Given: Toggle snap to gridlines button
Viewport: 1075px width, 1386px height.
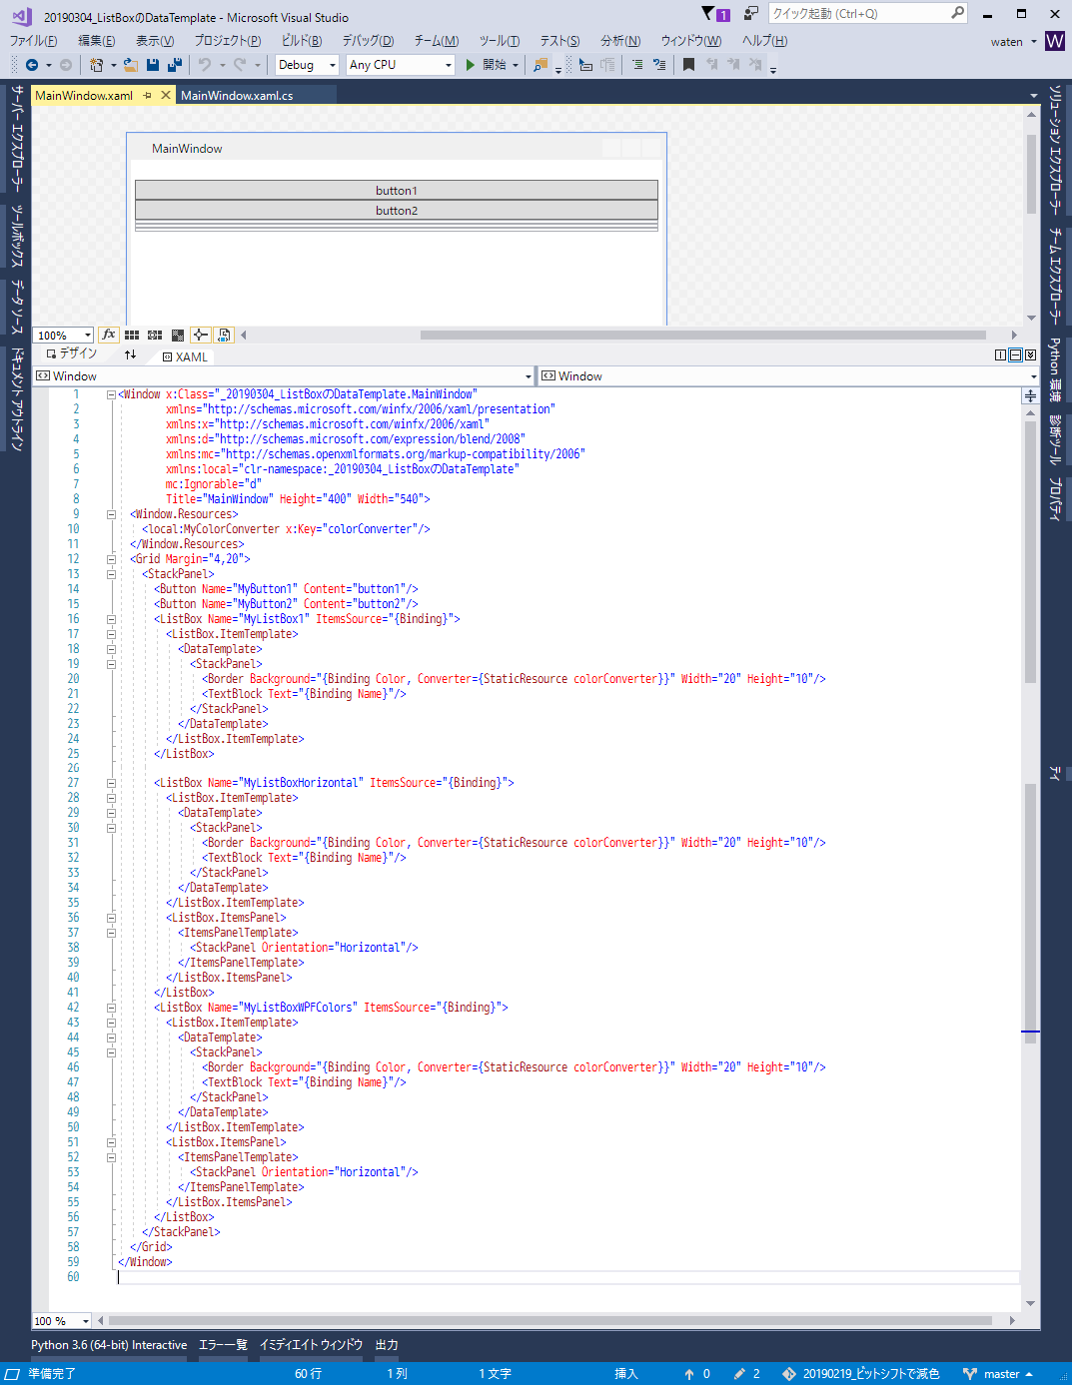Looking at the screenshot, I should point(155,336).
